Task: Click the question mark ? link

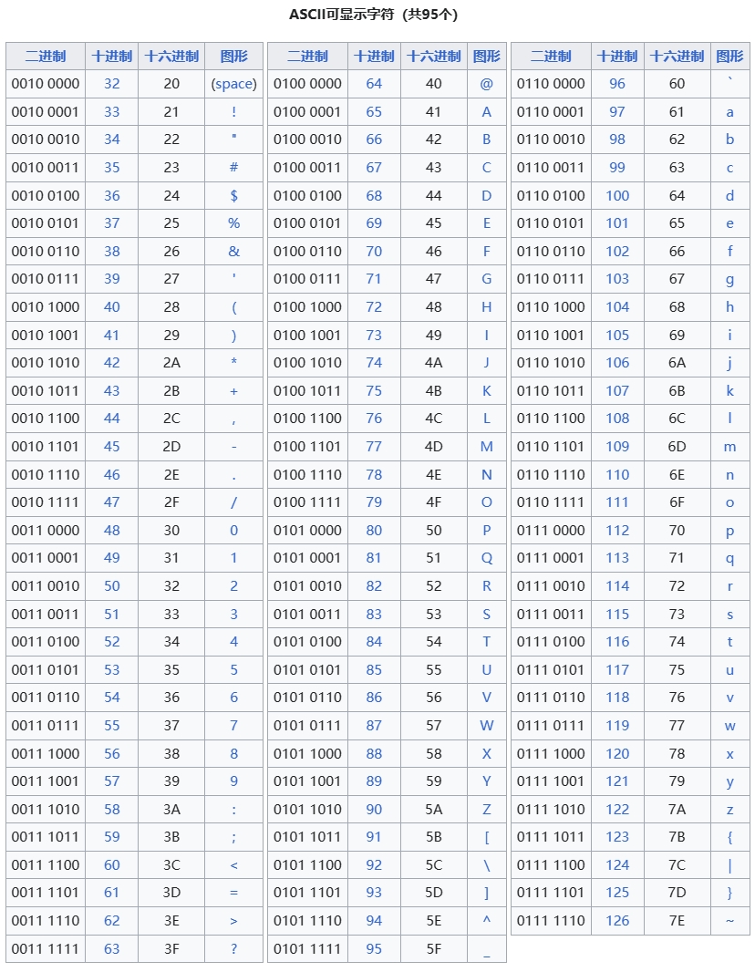Action: (233, 949)
